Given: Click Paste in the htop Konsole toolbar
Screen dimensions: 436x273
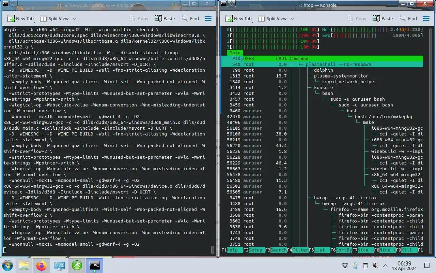Looking at the screenshot, I should [x=383, y=18].
